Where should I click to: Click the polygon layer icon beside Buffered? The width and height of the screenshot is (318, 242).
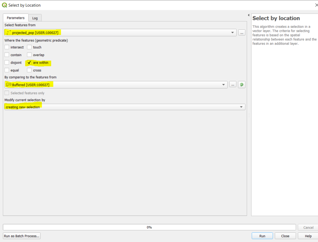click(8, 84)
